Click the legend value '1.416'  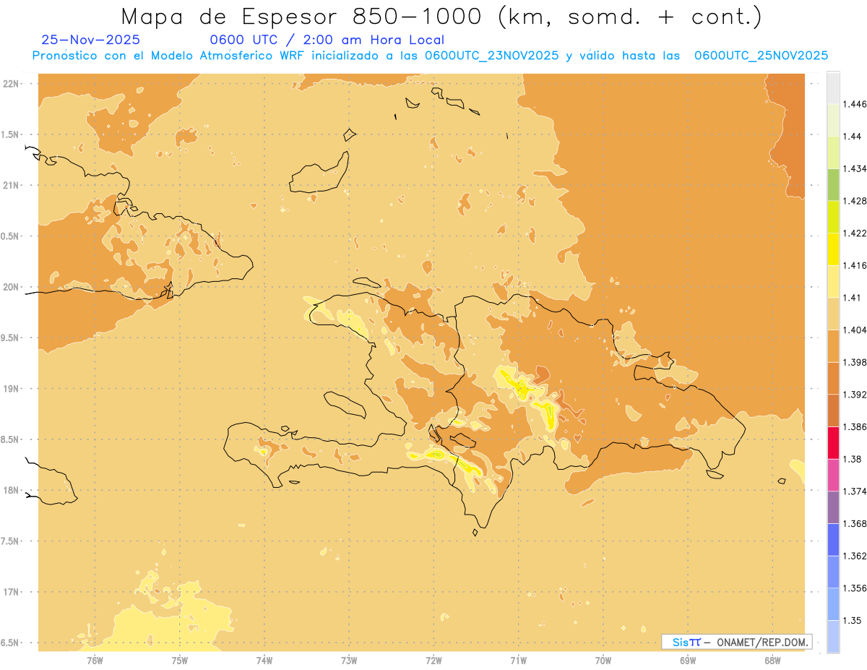[x=855, y=265]
